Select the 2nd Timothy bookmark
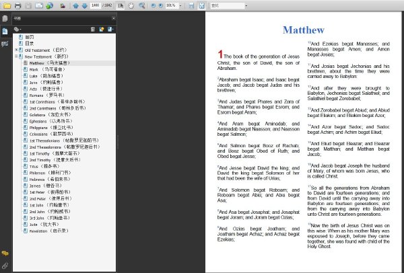Viewport: 404px width, 273px height. pyautogui.click(x=55, y=160)
